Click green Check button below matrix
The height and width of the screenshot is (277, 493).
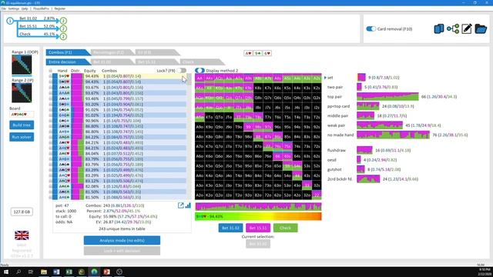point(286,228)
